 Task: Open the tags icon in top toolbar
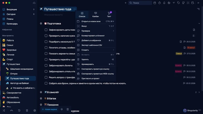[178, 3]
